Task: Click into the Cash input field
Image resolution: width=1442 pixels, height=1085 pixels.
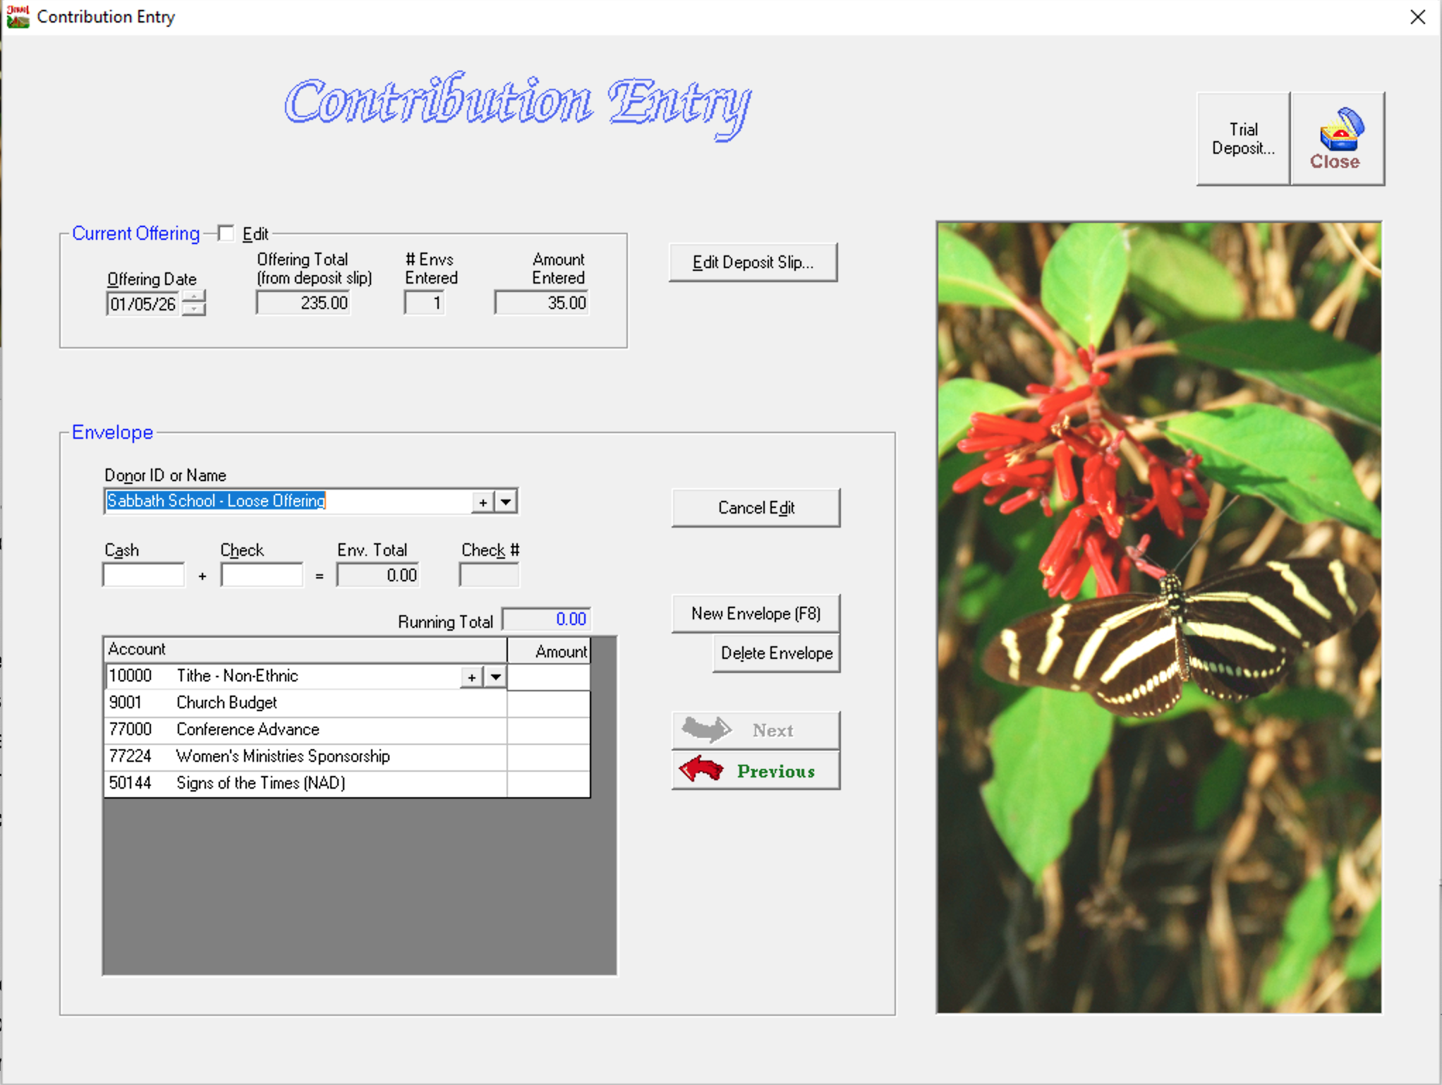Action: pyautogui.click(x=144, y=576)
